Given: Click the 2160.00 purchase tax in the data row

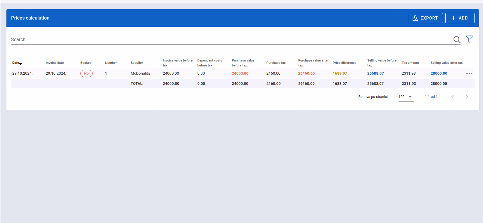Looking at the screenshot, I should (273, 73).
